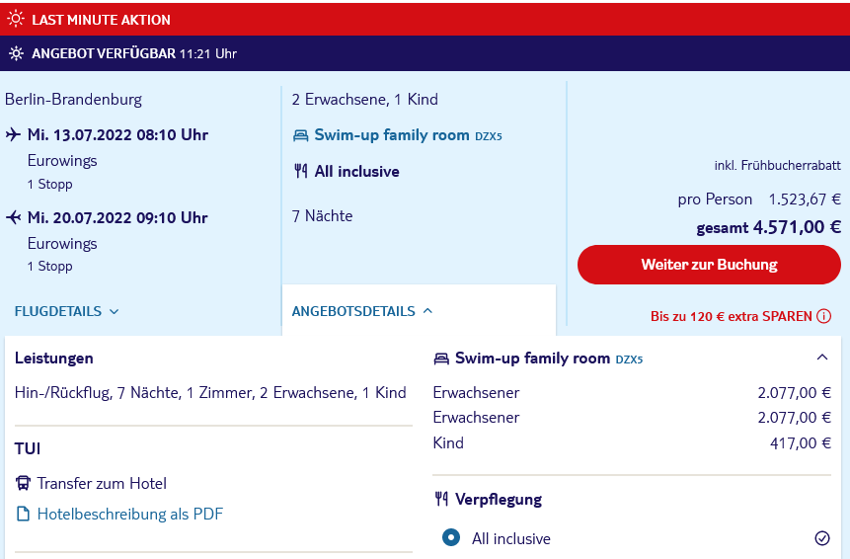850x559 pixels.
Task: Open Hotelbeschreibung als PDF link
Action: click(129, 514)
